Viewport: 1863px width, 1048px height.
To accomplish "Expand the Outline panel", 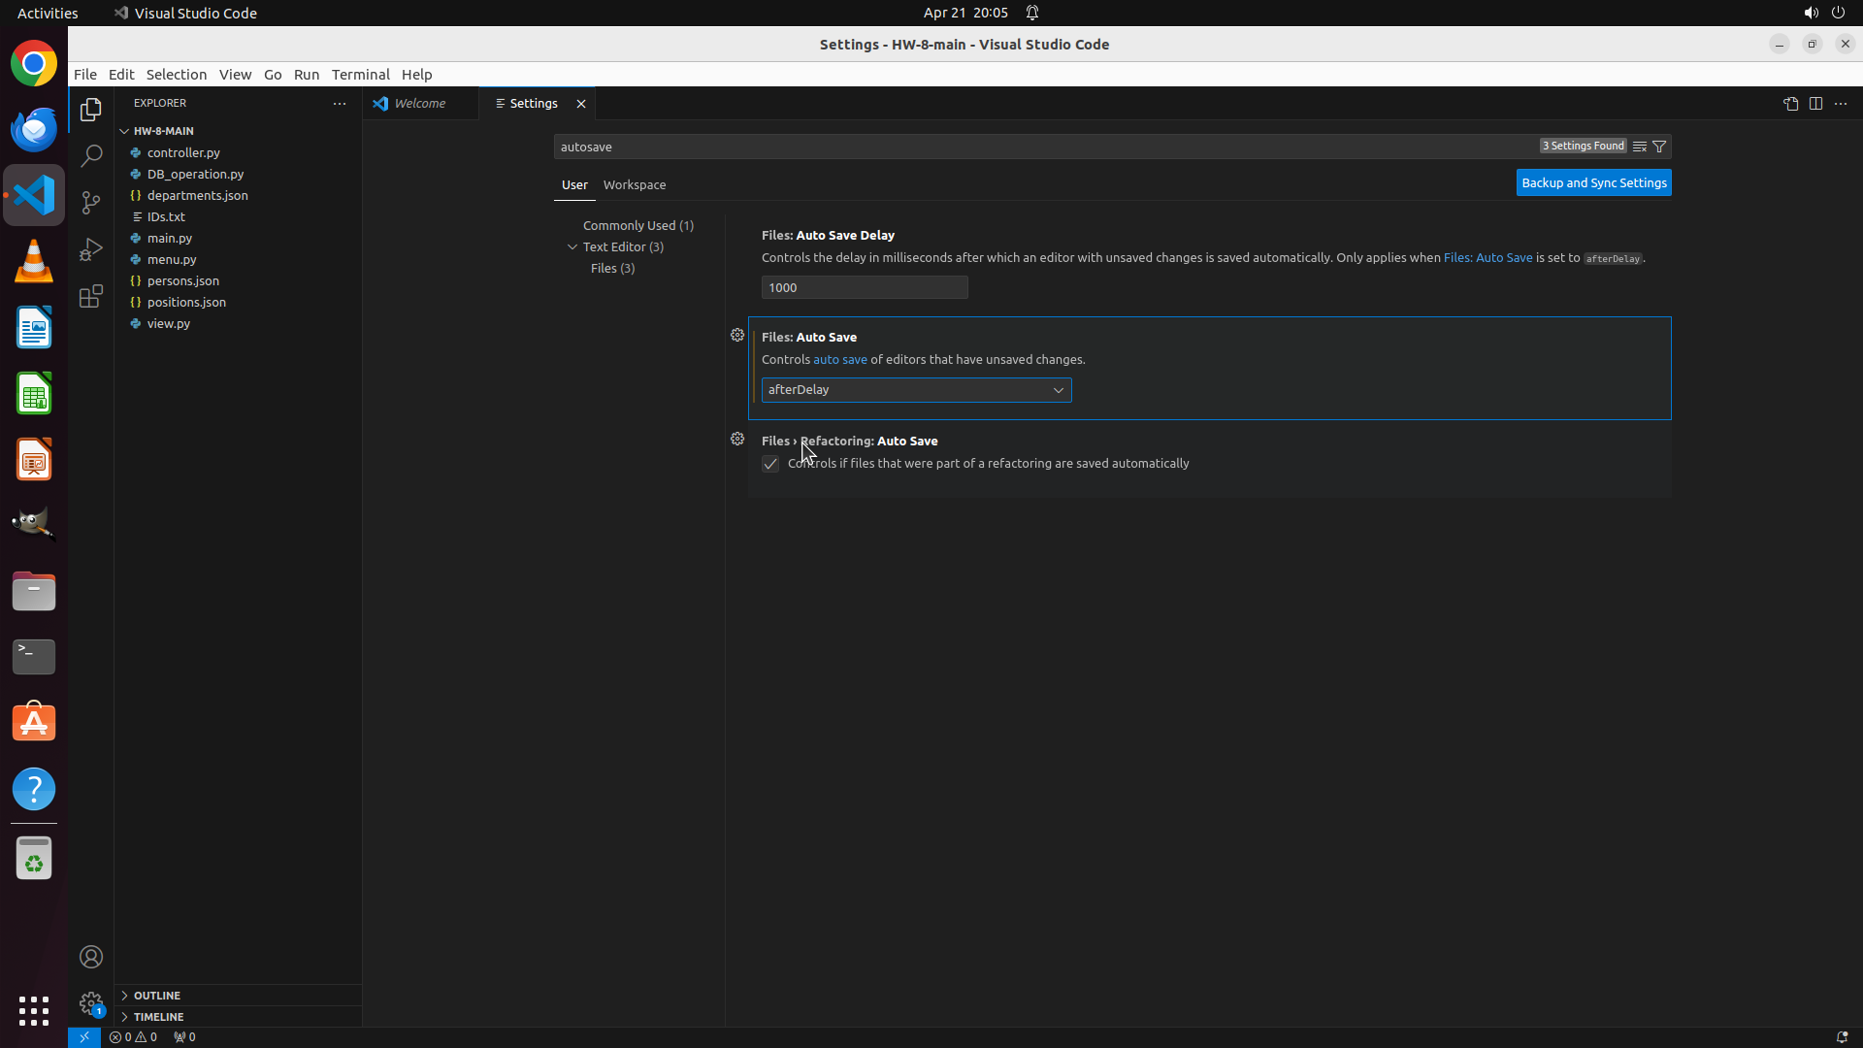I will (157, 996).
